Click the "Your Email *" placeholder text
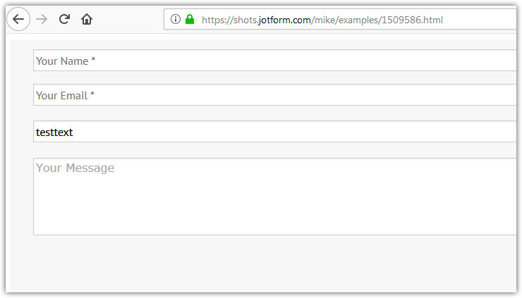Image resolution: width=522 pixels, height=298 pixels. (65, 96)
